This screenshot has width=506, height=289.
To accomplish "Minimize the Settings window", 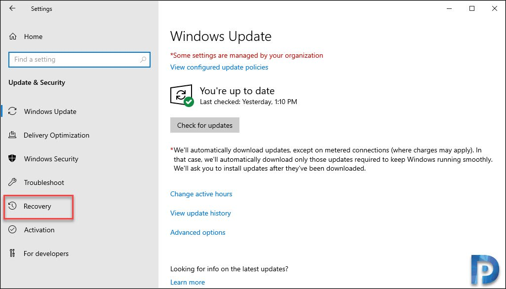I will point(449,9).
